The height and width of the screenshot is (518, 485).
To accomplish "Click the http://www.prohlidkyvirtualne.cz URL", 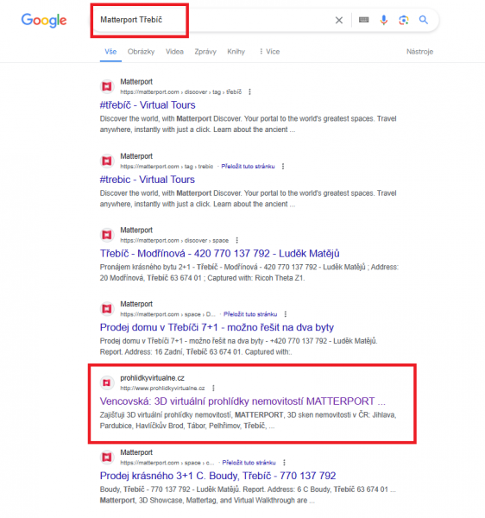I will point(162,388).
